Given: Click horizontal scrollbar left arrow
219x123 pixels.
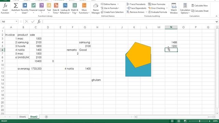Looking at the screenshot, I should 136,117.
